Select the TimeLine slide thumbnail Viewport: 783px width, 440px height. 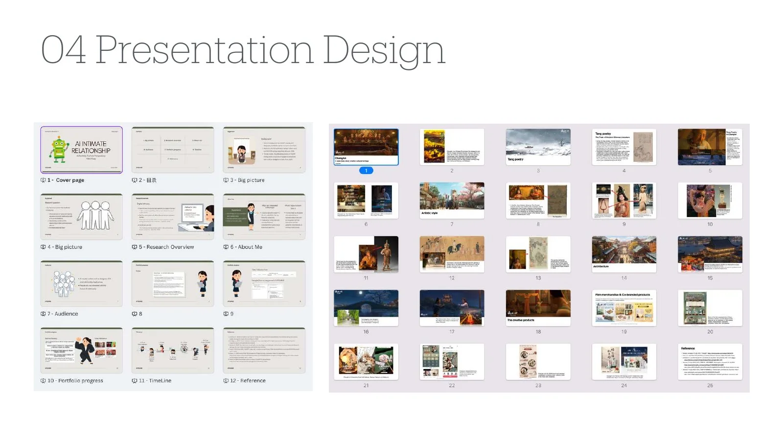(173, 351)
